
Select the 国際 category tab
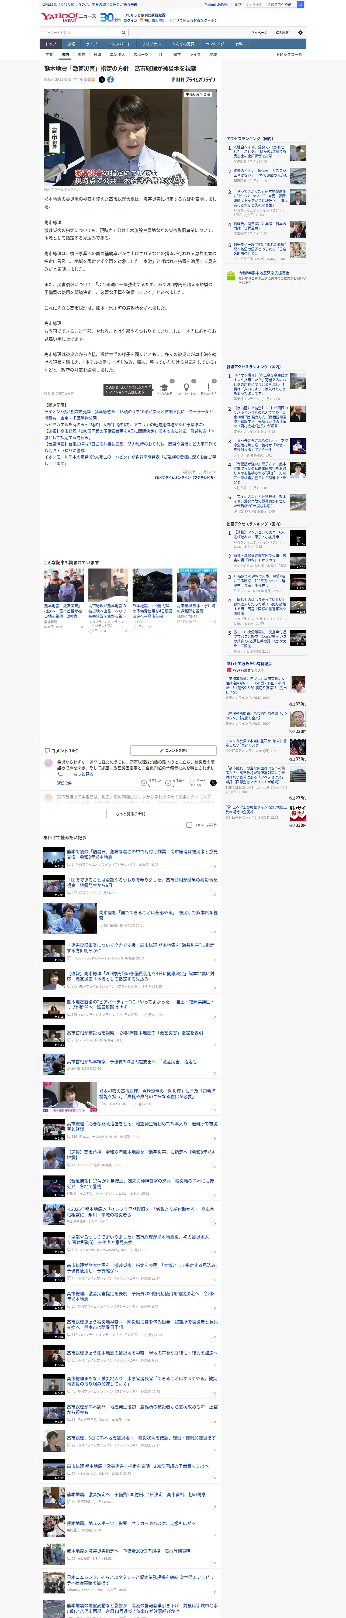[81, 55]
